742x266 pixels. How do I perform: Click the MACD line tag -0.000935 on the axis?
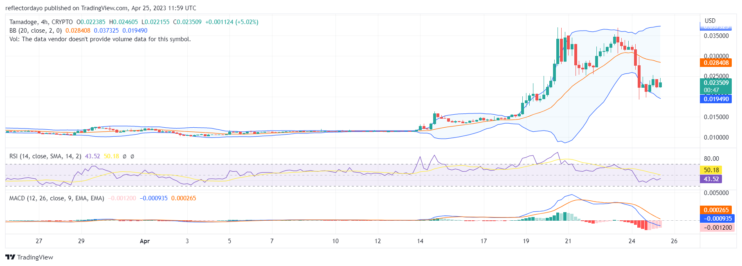(717, 219)
